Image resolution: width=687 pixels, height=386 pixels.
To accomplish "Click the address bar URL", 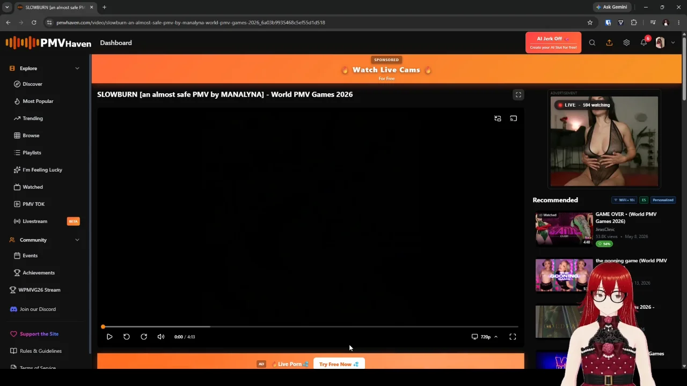I will click(x=191, y=23).
